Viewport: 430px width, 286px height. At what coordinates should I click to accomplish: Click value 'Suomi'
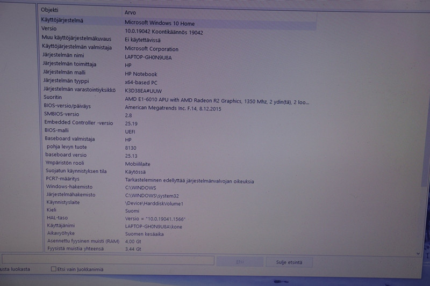pos(132,211)
